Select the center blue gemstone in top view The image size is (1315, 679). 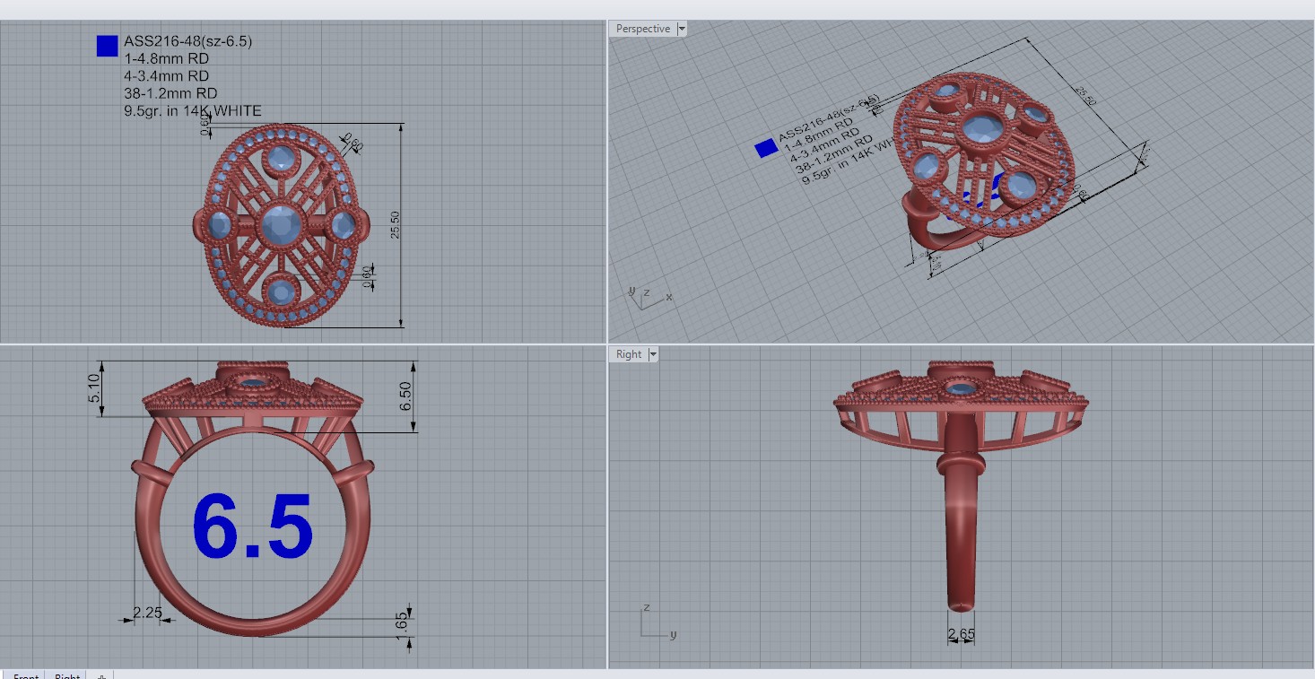click(x=281, y=224)
